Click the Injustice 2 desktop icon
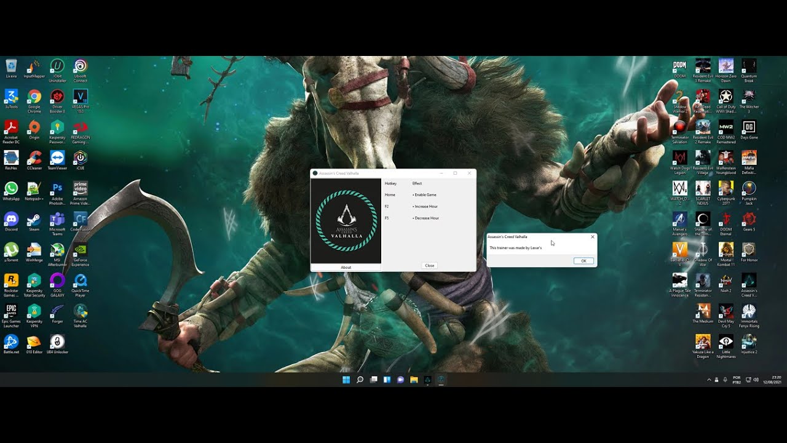The image size is (787, 443). (x=749, y=345)
